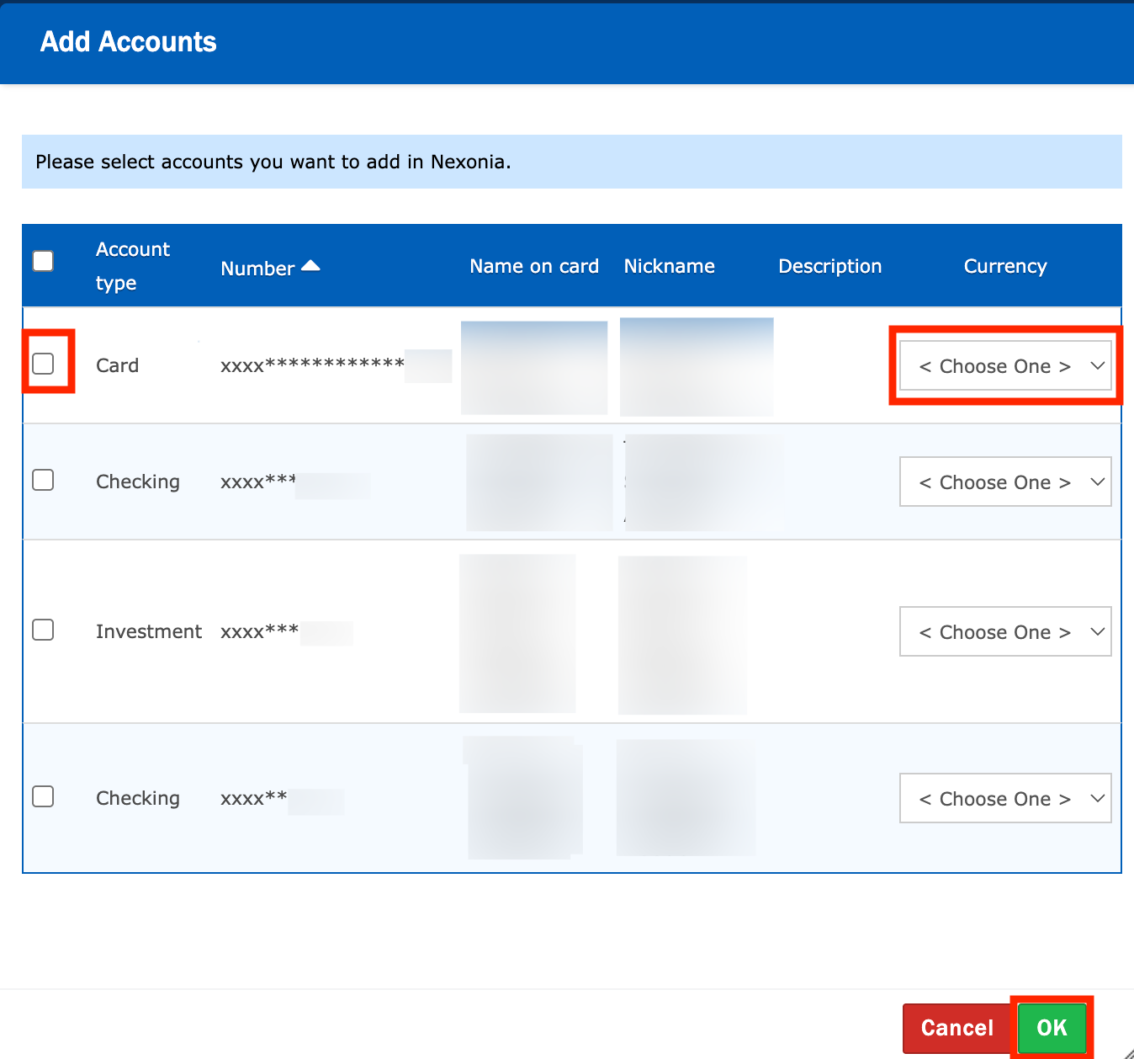
Task: Open the bottom Checking row's currency dropdown
Action: point(1004,799)
